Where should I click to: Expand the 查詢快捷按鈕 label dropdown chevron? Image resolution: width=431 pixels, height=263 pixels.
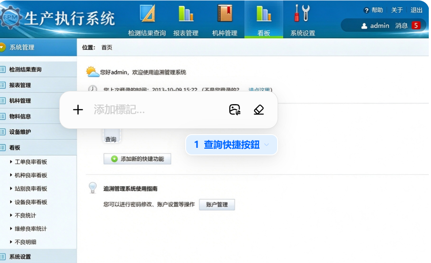pyautogui.click(x=267, y=145)
